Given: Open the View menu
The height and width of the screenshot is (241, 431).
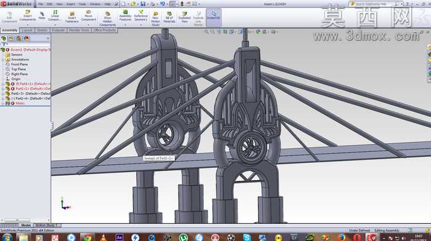Looking at the screenshot, I should 59,4.
